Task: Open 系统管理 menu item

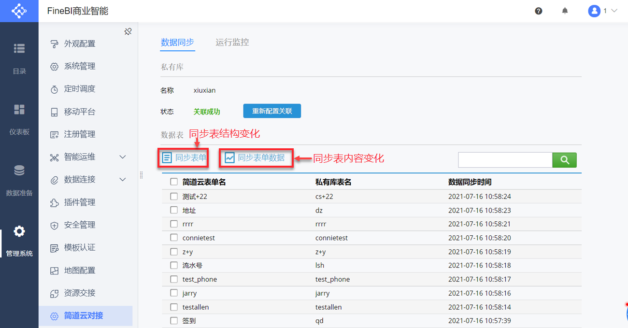Action: (80, 67)
